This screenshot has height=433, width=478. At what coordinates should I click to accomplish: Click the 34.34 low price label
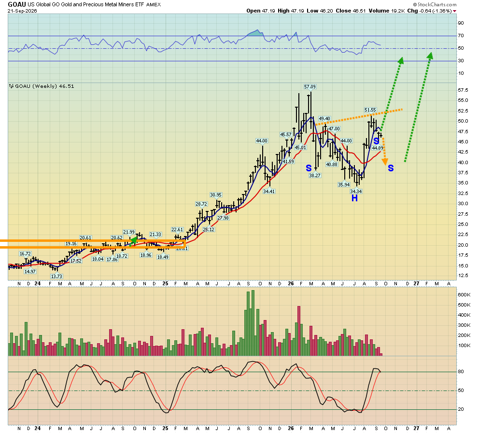point(356,191)
